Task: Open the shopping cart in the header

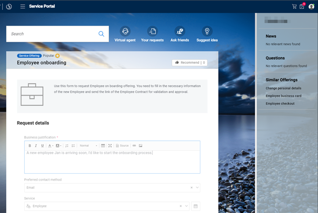Action: pyautogui.click(x=295, y=6)
